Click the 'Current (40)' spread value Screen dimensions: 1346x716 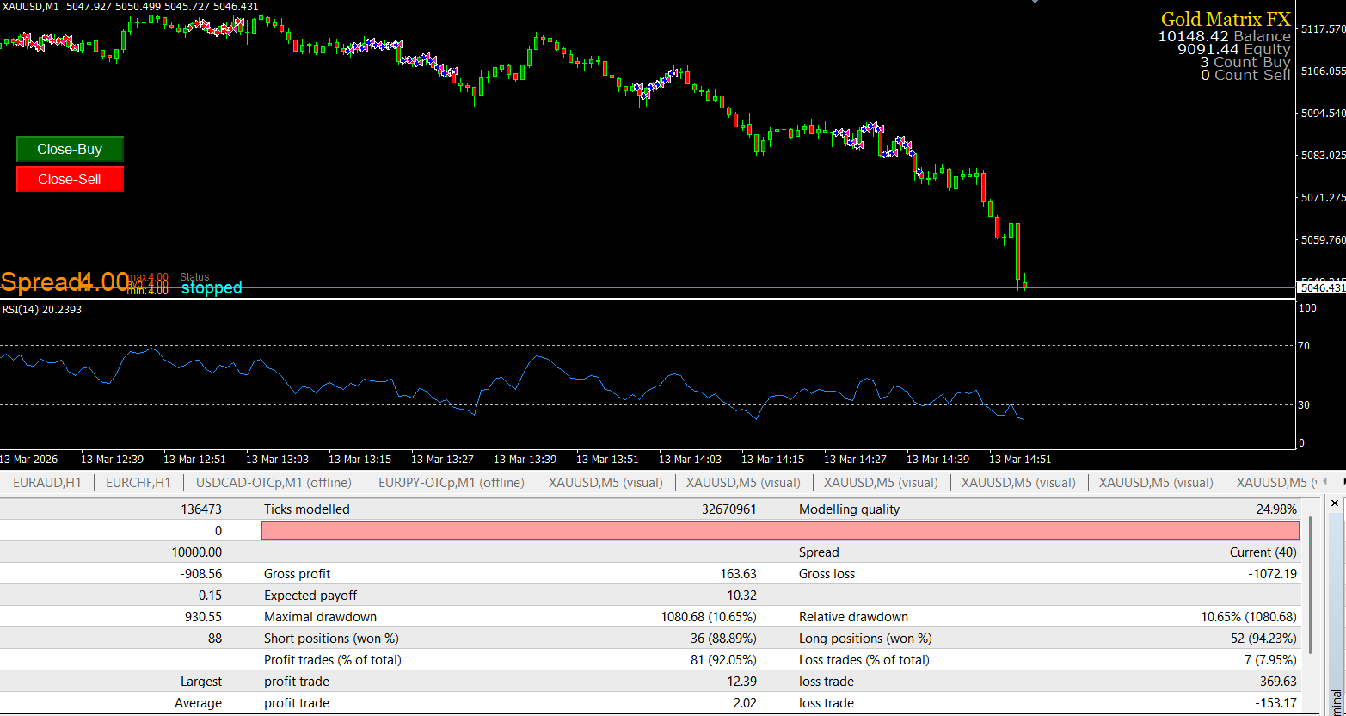point(1263,552)
